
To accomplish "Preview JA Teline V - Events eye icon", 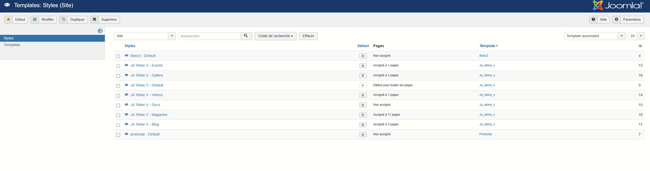I will 126,65.
